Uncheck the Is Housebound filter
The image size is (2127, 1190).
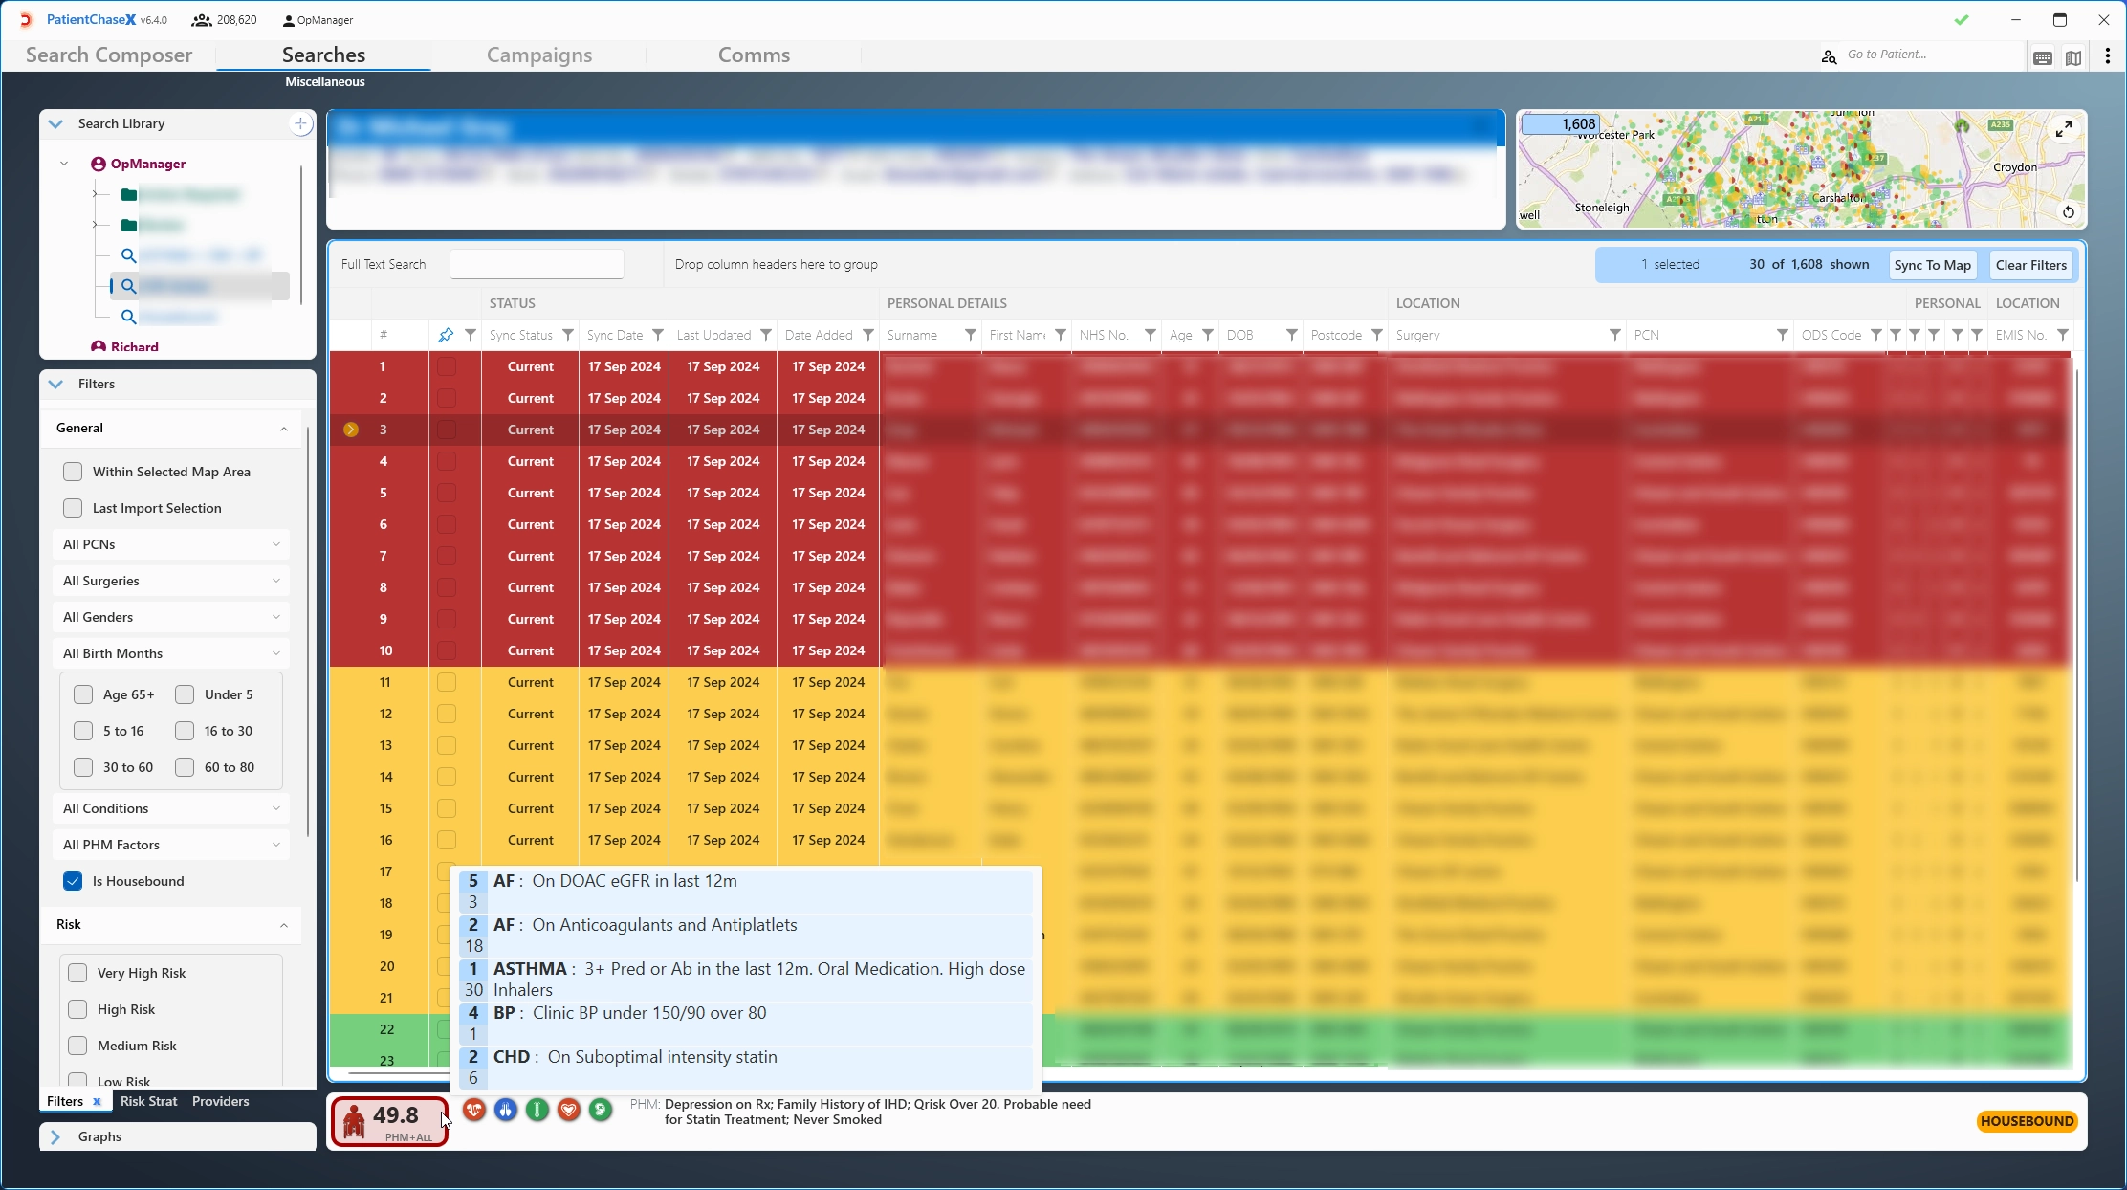tap(73, 881)
